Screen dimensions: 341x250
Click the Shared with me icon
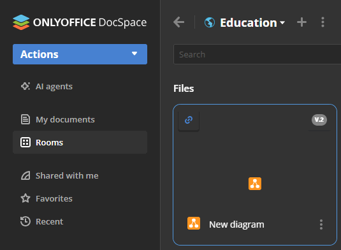click(x=25, y=175)
